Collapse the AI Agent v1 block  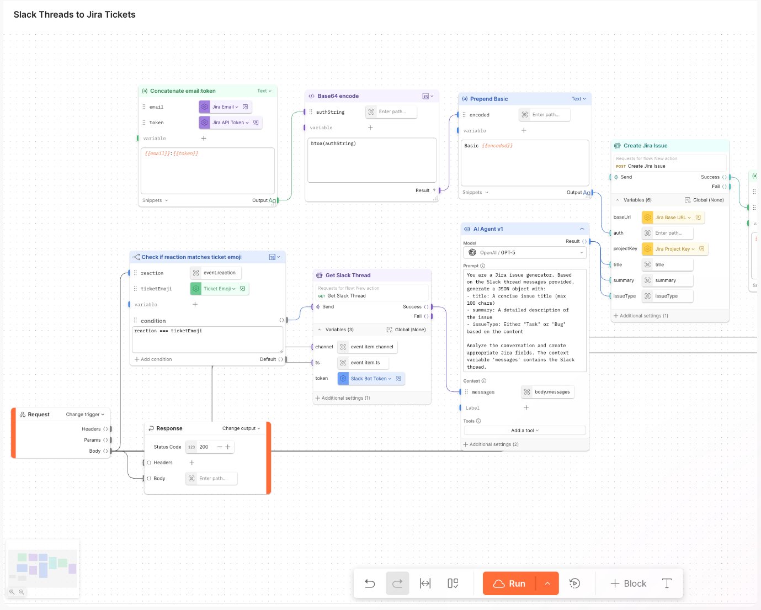[582, 229]
